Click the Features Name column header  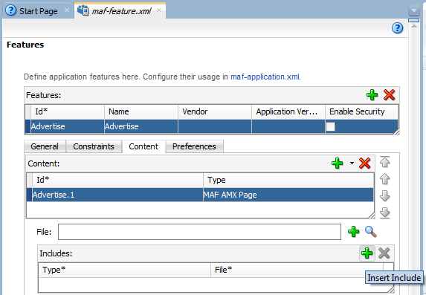(x=141, y=111)
